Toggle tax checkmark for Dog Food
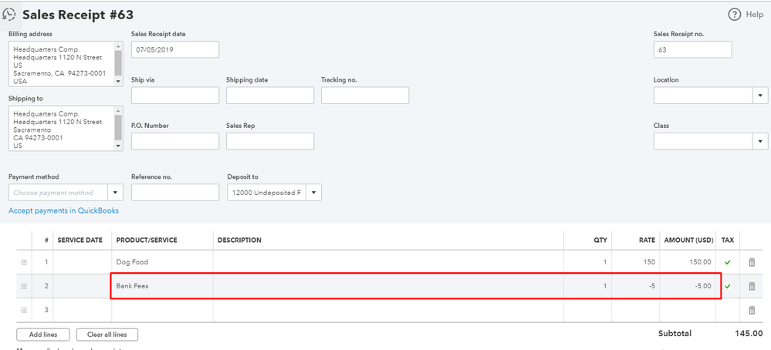The height and width of the screenshot is (350, 771). click(x=727, y=262)
